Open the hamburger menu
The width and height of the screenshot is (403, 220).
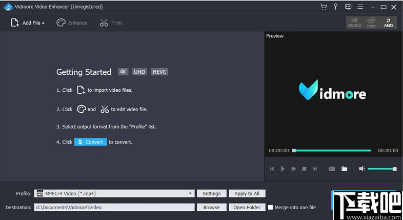[360, 7]
